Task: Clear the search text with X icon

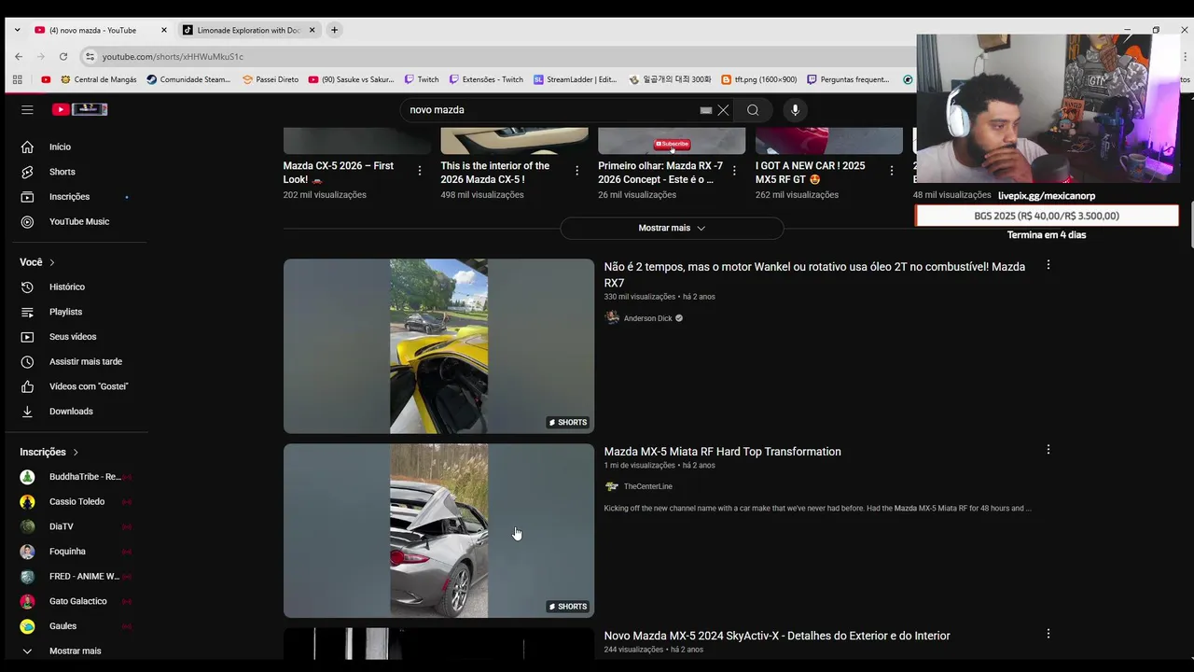Action: [723, 110]
